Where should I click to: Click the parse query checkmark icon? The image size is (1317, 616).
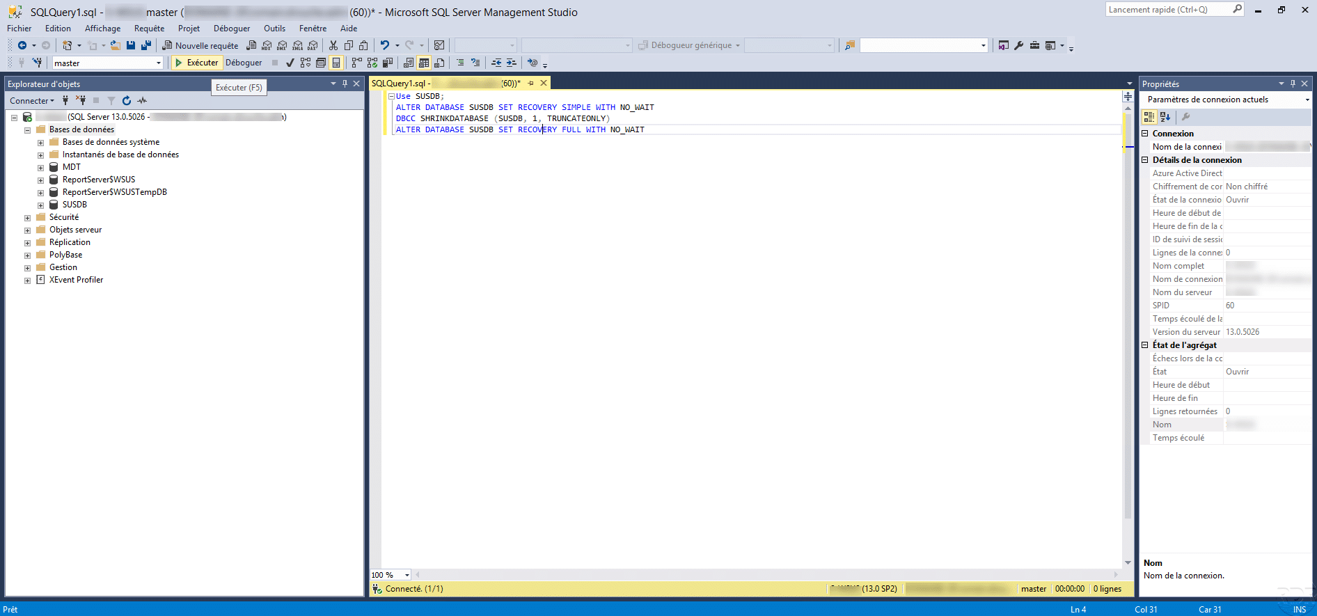click(290, 63)
